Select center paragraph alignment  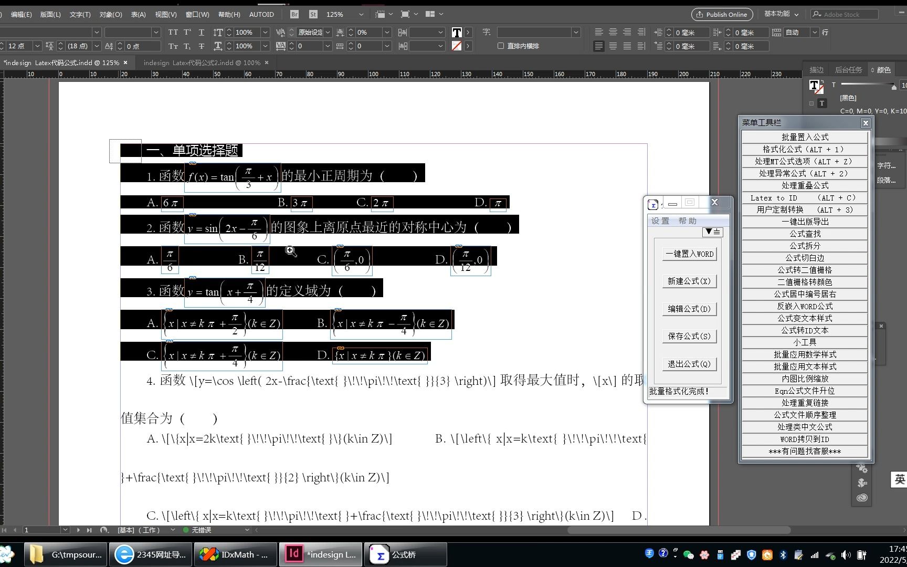[x=613, y=32]
